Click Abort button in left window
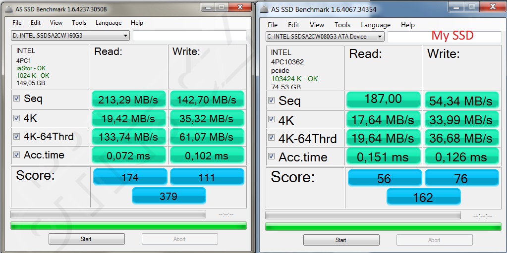 pos(180,239)
